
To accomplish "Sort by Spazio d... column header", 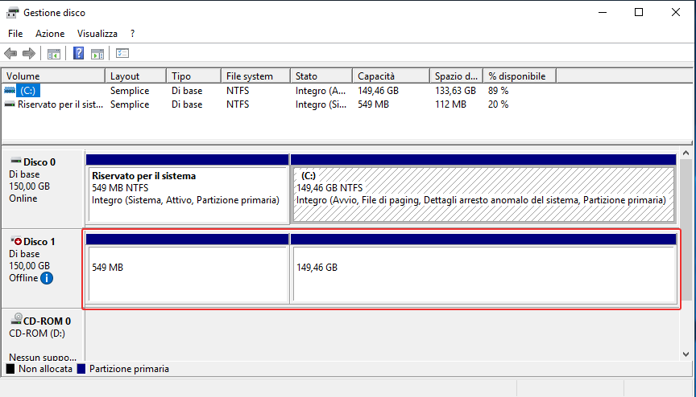I will 456,76.
